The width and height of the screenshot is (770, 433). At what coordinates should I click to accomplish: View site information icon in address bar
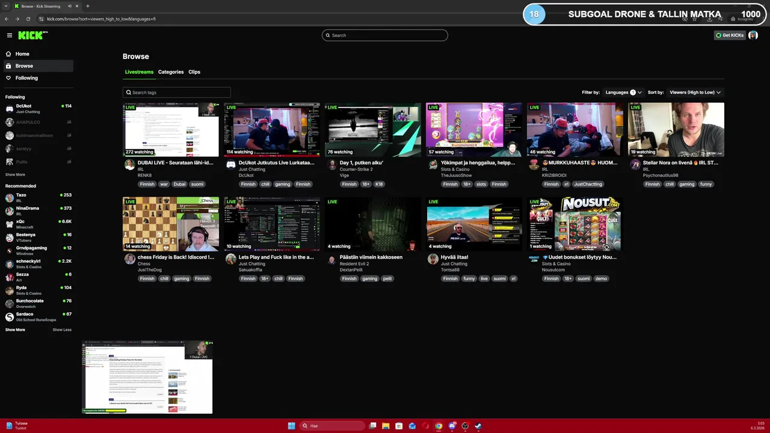[42, 19]
